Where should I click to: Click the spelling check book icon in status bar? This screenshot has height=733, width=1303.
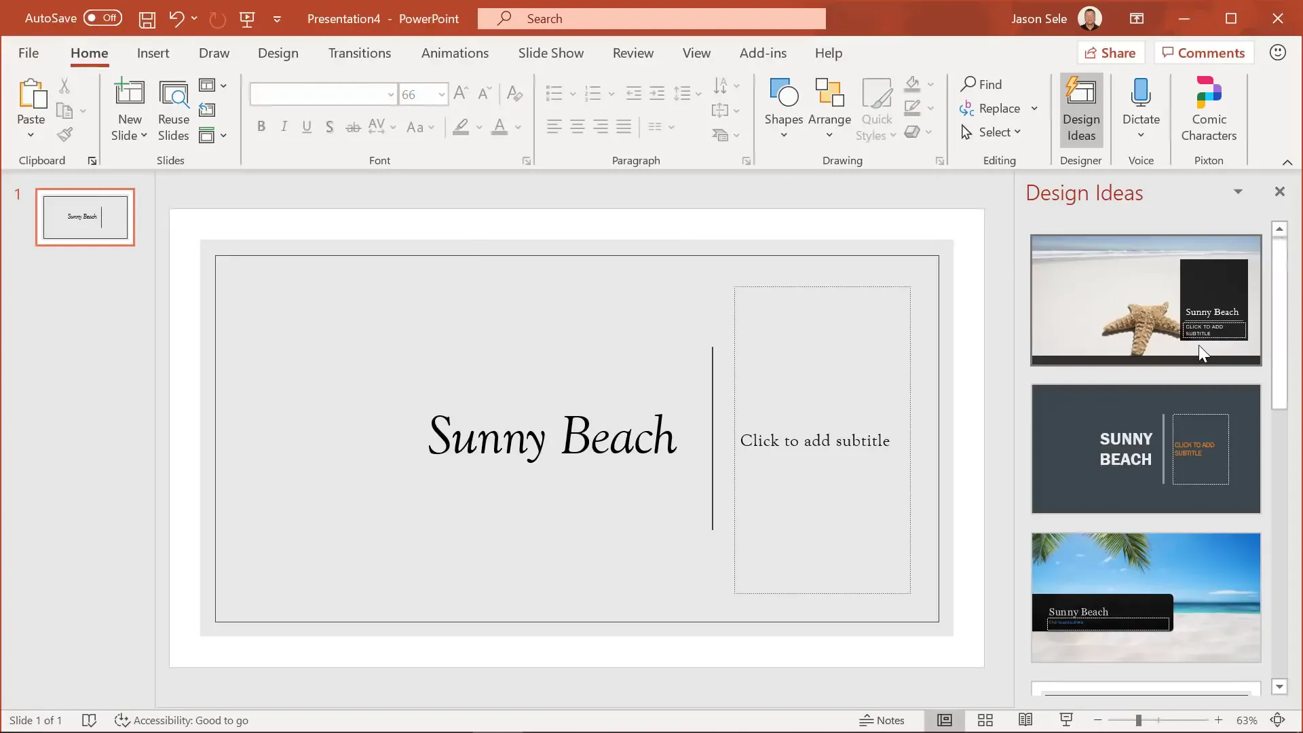pos(89,720)
